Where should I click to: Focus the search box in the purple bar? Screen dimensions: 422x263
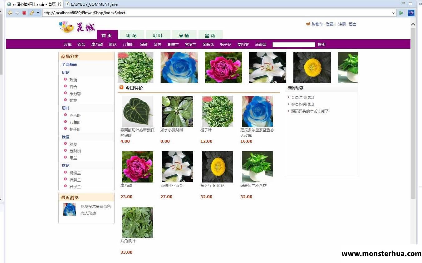click(x=294, y=45)
